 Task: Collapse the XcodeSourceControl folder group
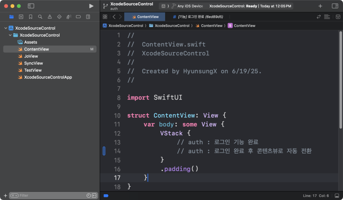(x=10, y=35)
